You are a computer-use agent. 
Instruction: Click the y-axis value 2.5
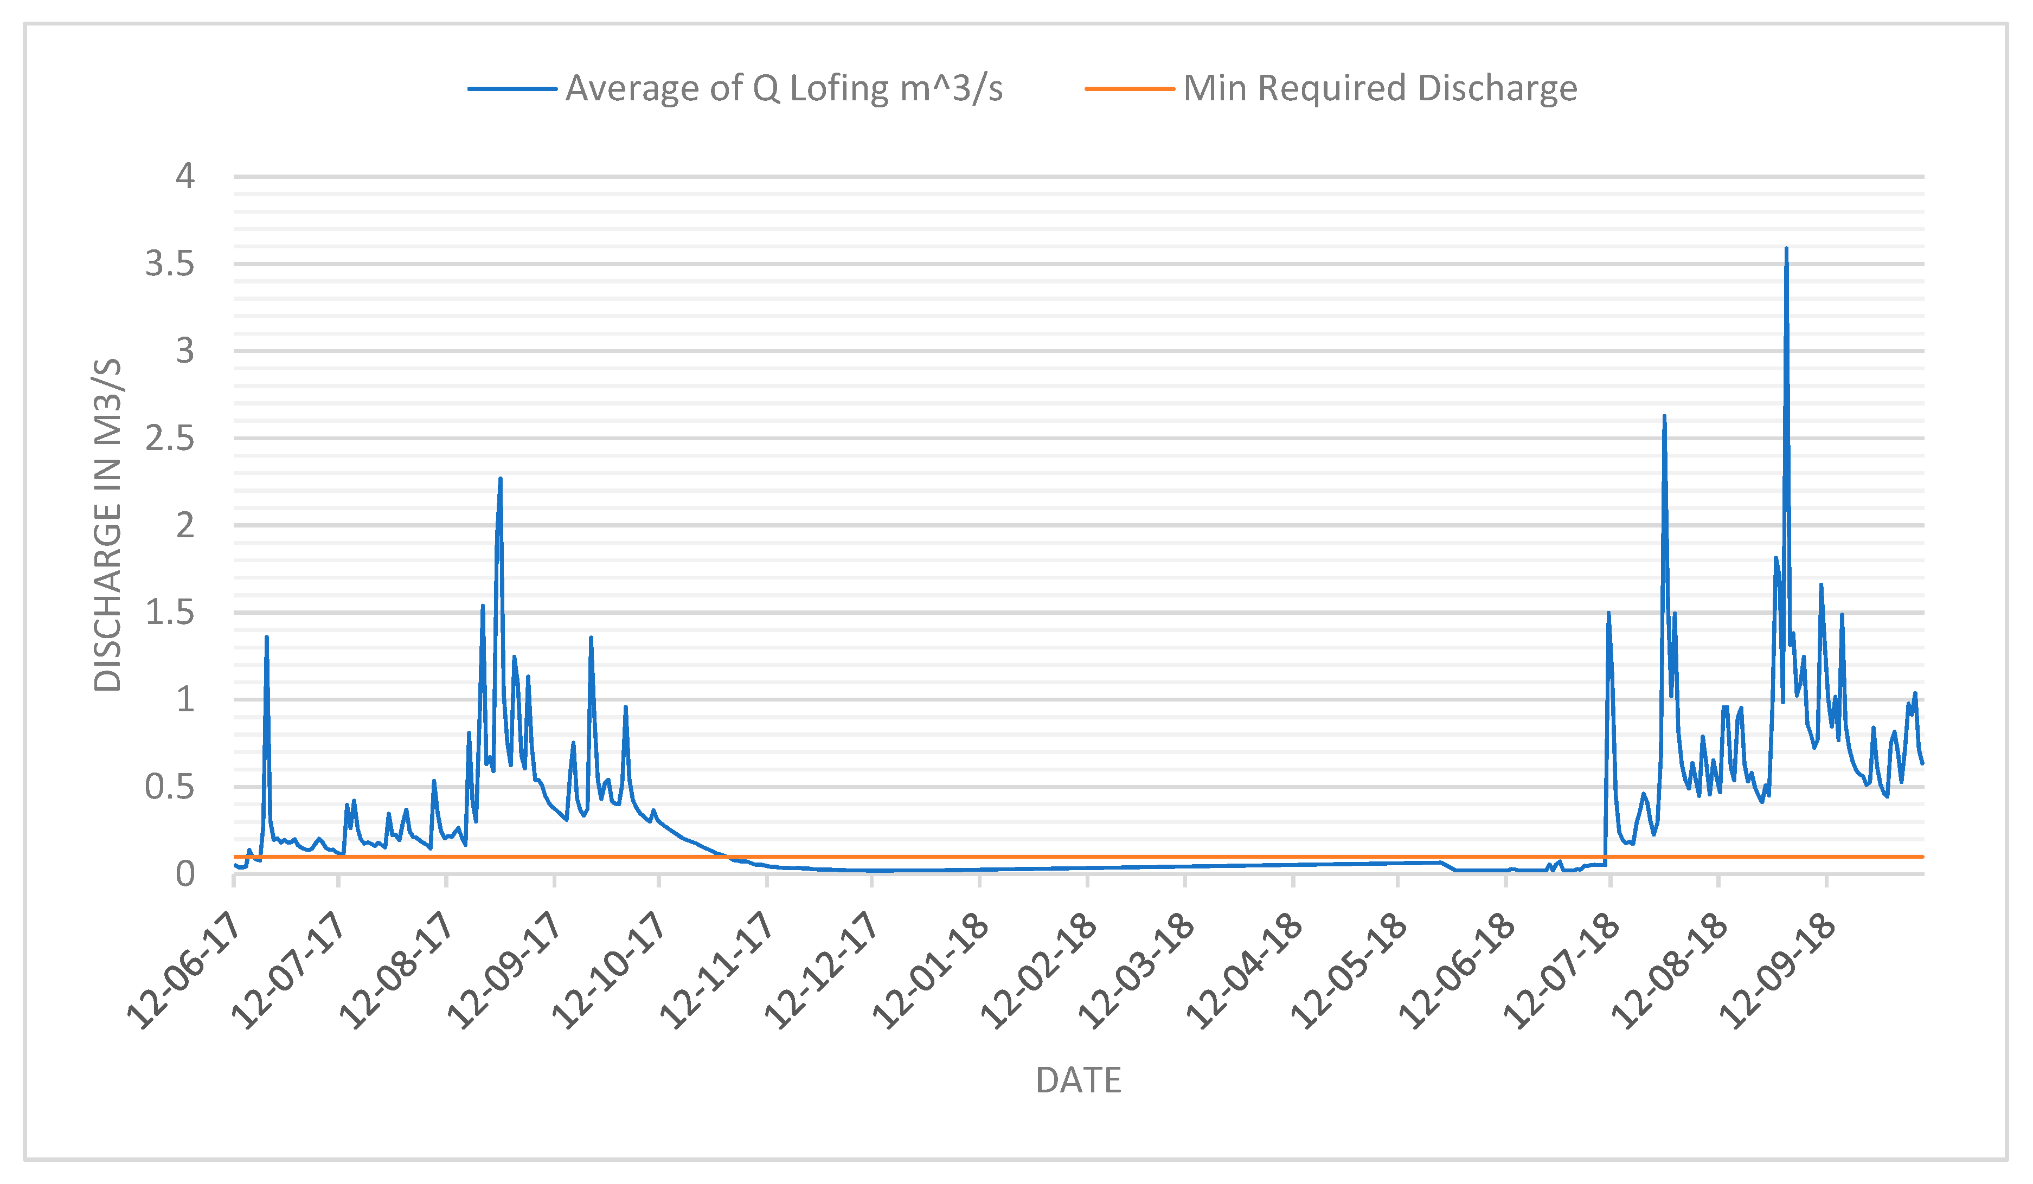click(x=169, y=438)
